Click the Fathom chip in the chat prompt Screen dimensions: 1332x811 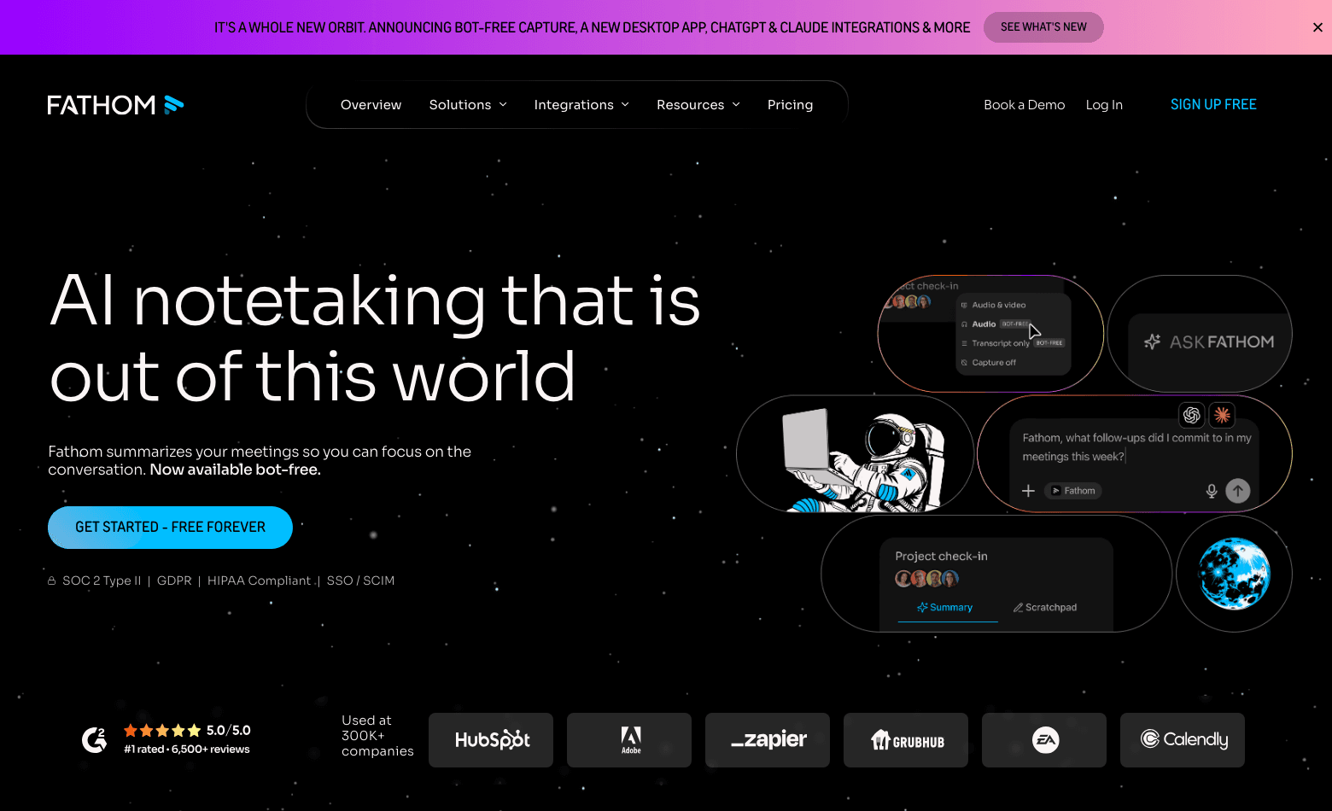(1073, 491)
